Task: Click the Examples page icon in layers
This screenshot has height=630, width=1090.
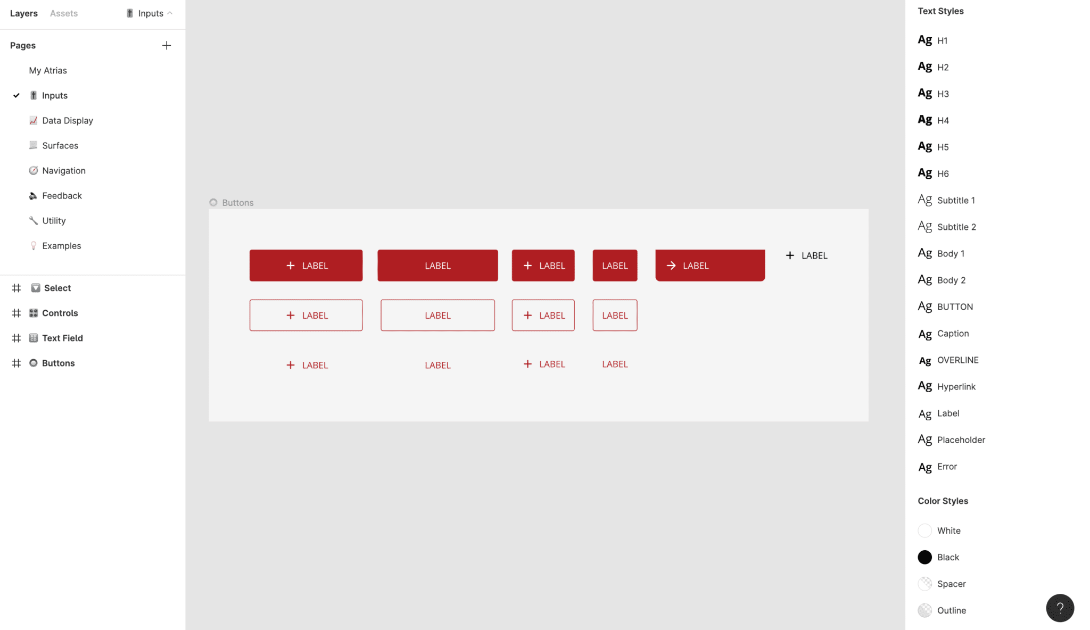Action: coord(33,245)
